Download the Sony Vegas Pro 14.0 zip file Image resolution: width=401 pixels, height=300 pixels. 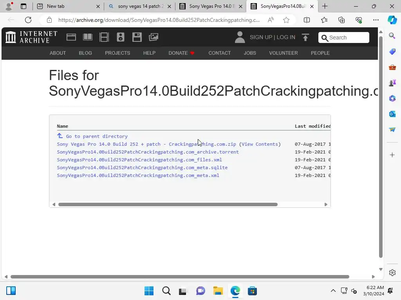click(x=146, y=144)
